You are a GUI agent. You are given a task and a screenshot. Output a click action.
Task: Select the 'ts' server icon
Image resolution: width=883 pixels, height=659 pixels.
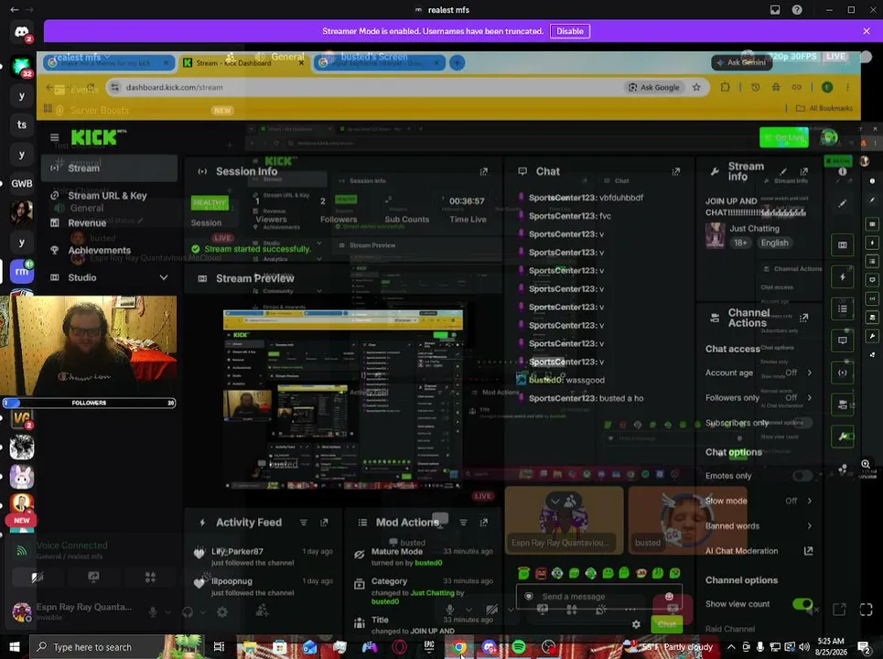tap(21, 124)
